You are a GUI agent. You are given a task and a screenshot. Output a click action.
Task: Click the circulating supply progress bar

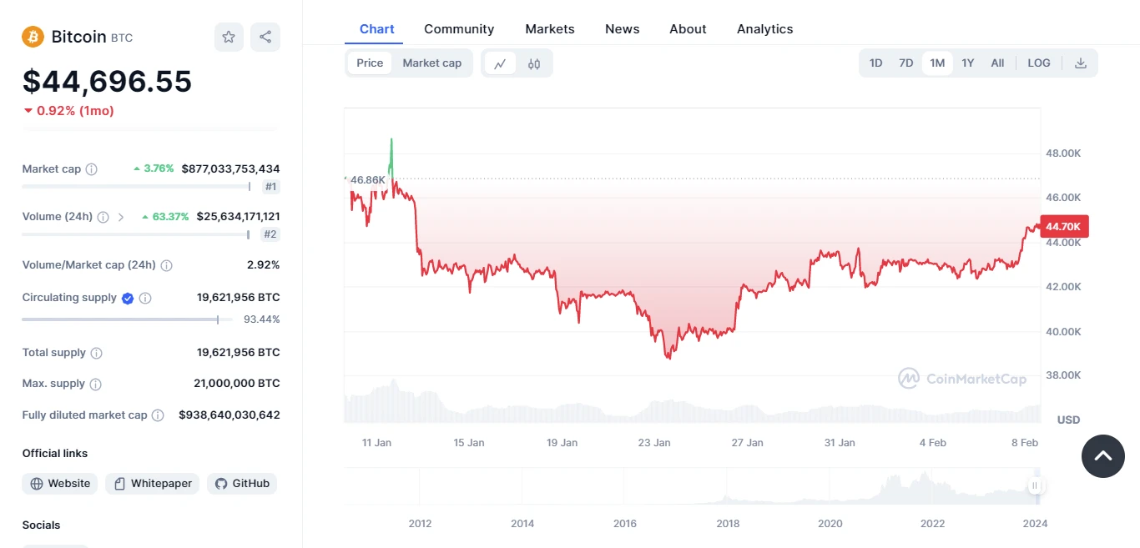point(127,319)
